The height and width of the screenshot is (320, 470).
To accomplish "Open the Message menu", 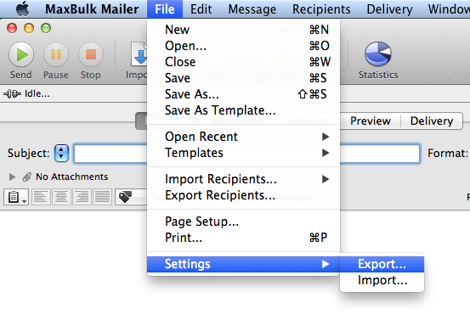I will pyautogui.click(x=252, y=9).
